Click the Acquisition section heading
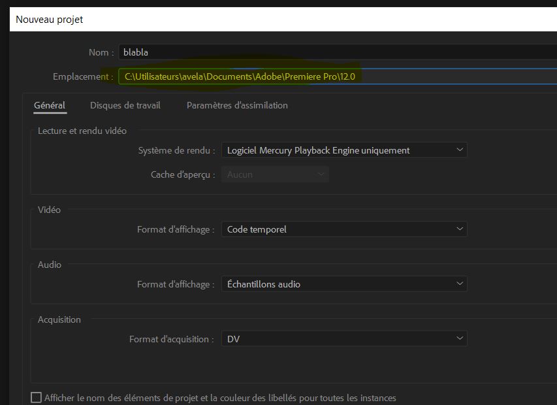557x405 pixels. (x=59, y=319)
